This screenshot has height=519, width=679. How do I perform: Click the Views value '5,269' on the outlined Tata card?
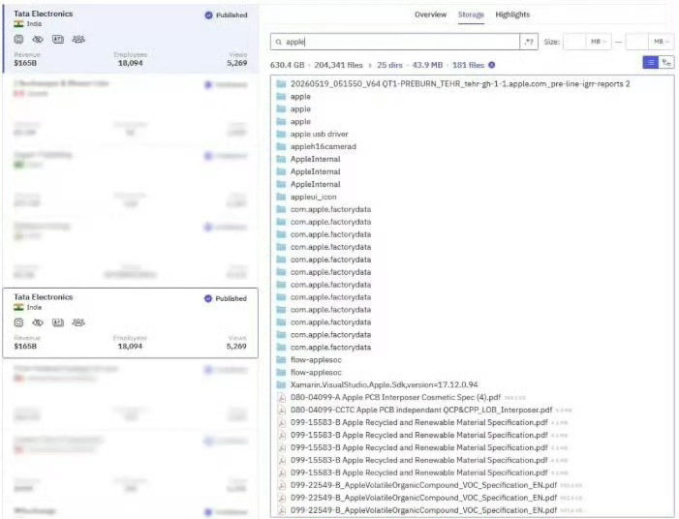(236, 347)
